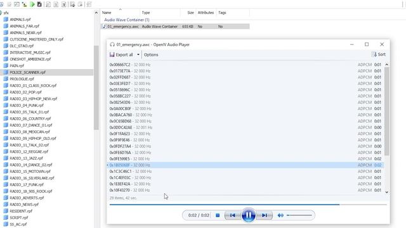Click the magnifier document toolbar icon
The width and height of the screenshot is (406, 228).
(x=48, y=4)
